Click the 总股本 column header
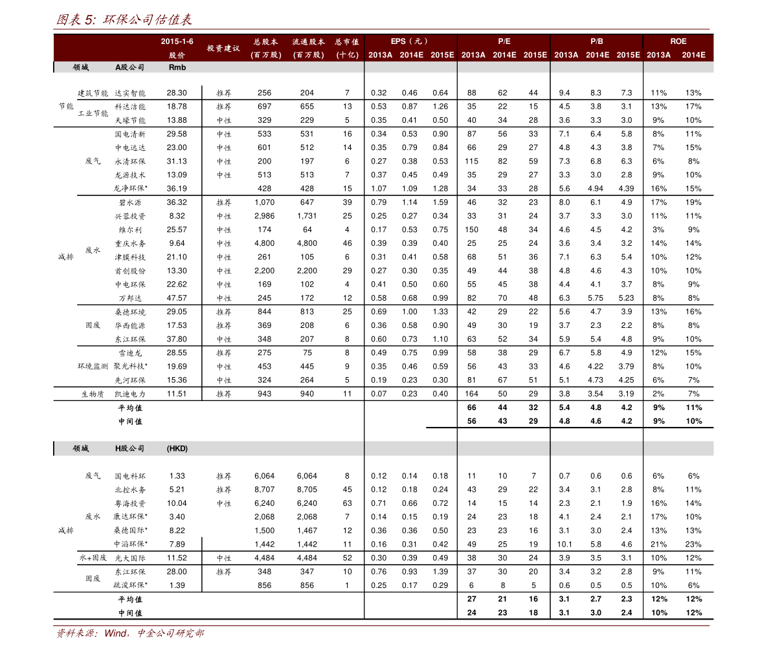The height and width of the screenshot is (652, 771). [x=265, y=48]
